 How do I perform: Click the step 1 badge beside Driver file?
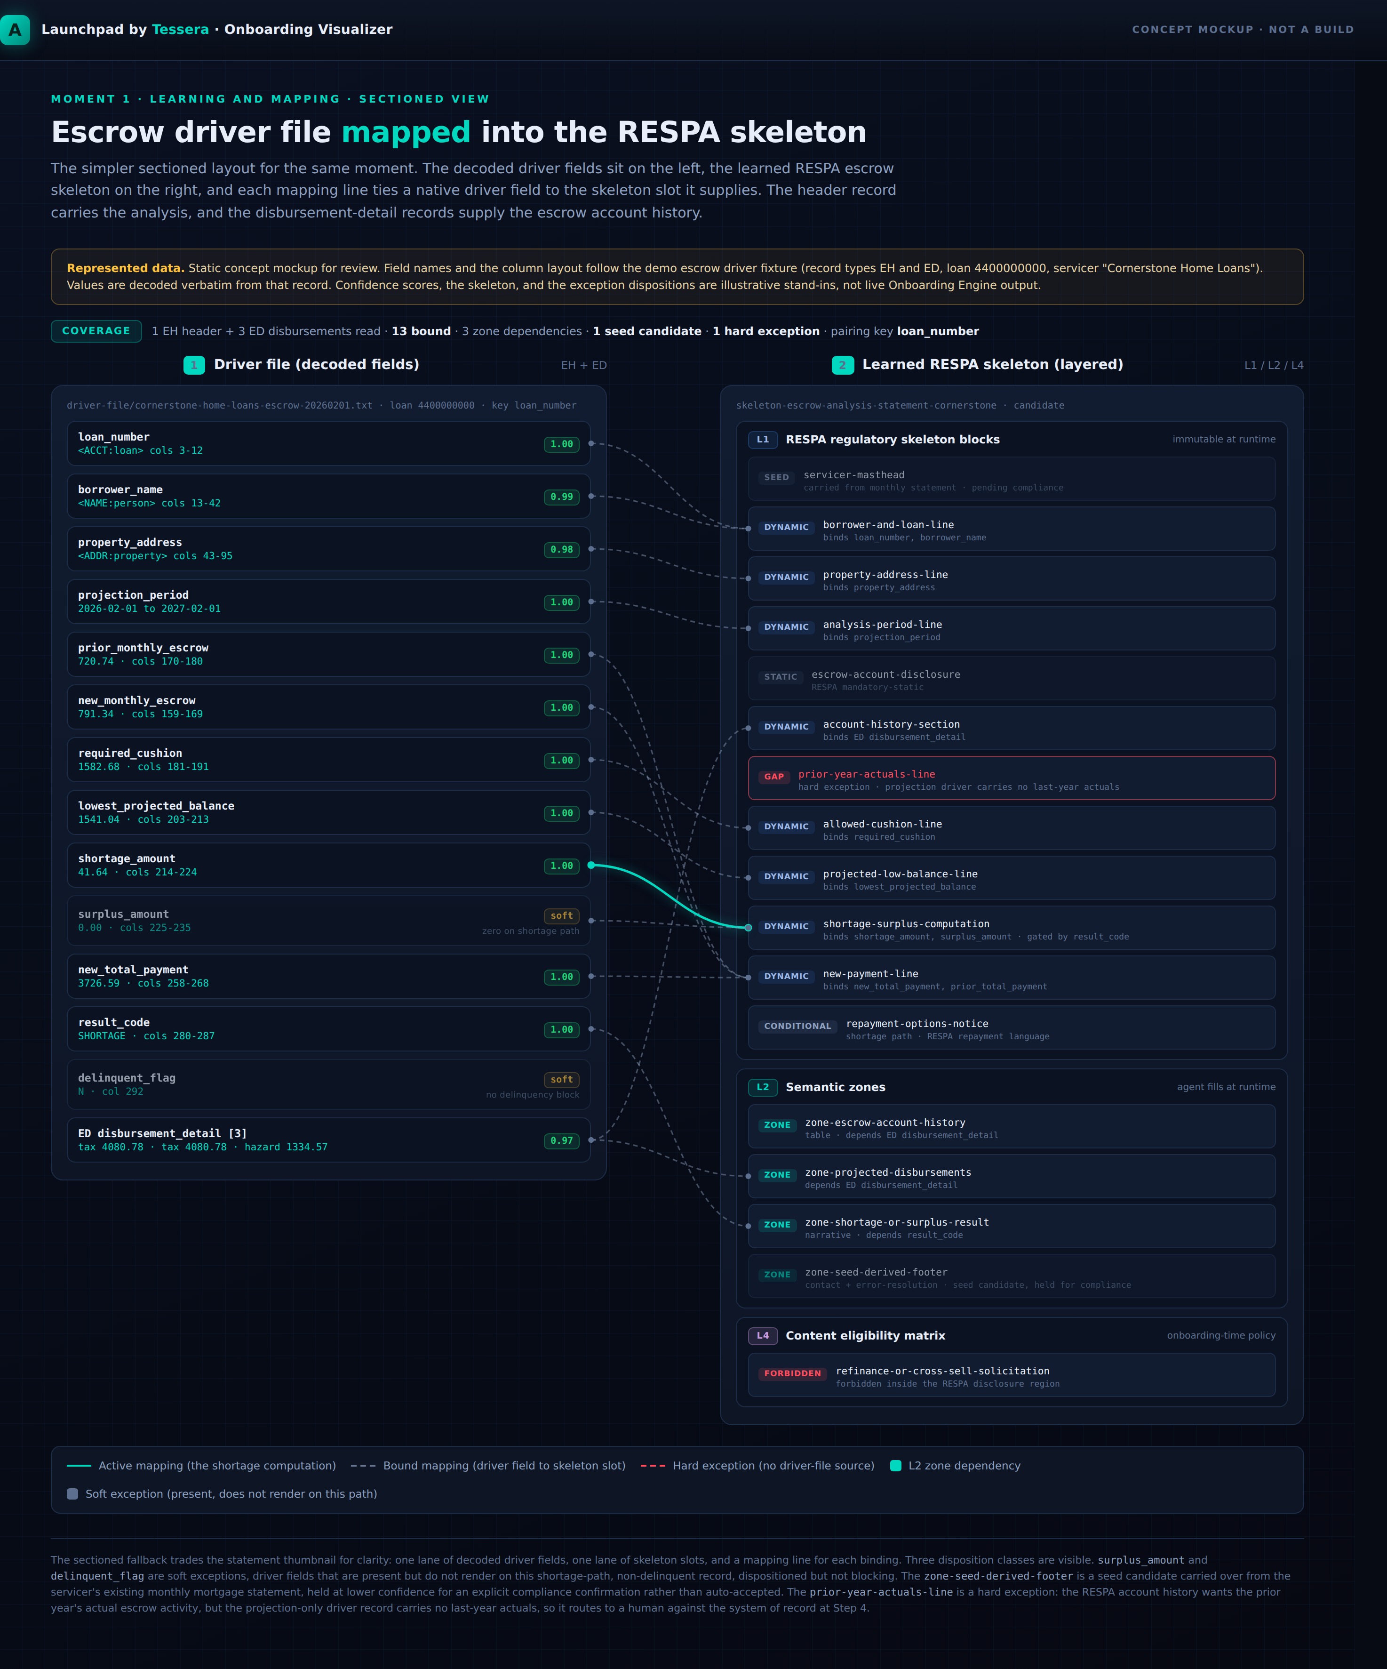[194, 365]
